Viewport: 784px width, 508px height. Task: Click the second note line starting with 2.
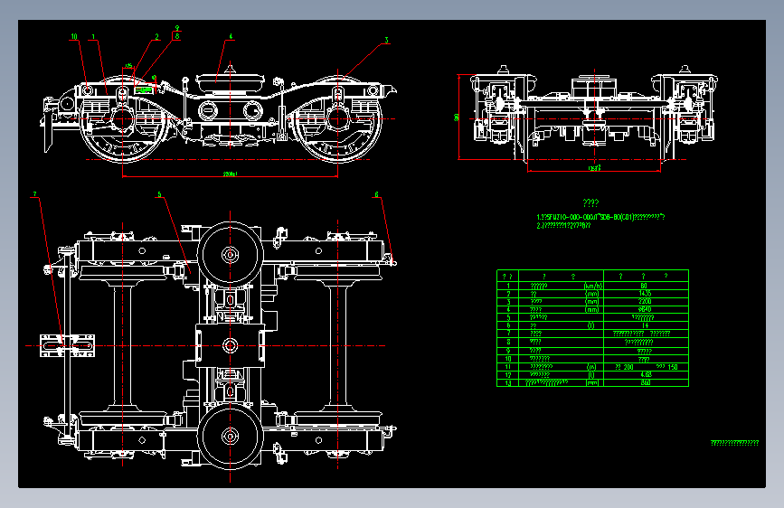pyautogui.click(x=563, y=225)
